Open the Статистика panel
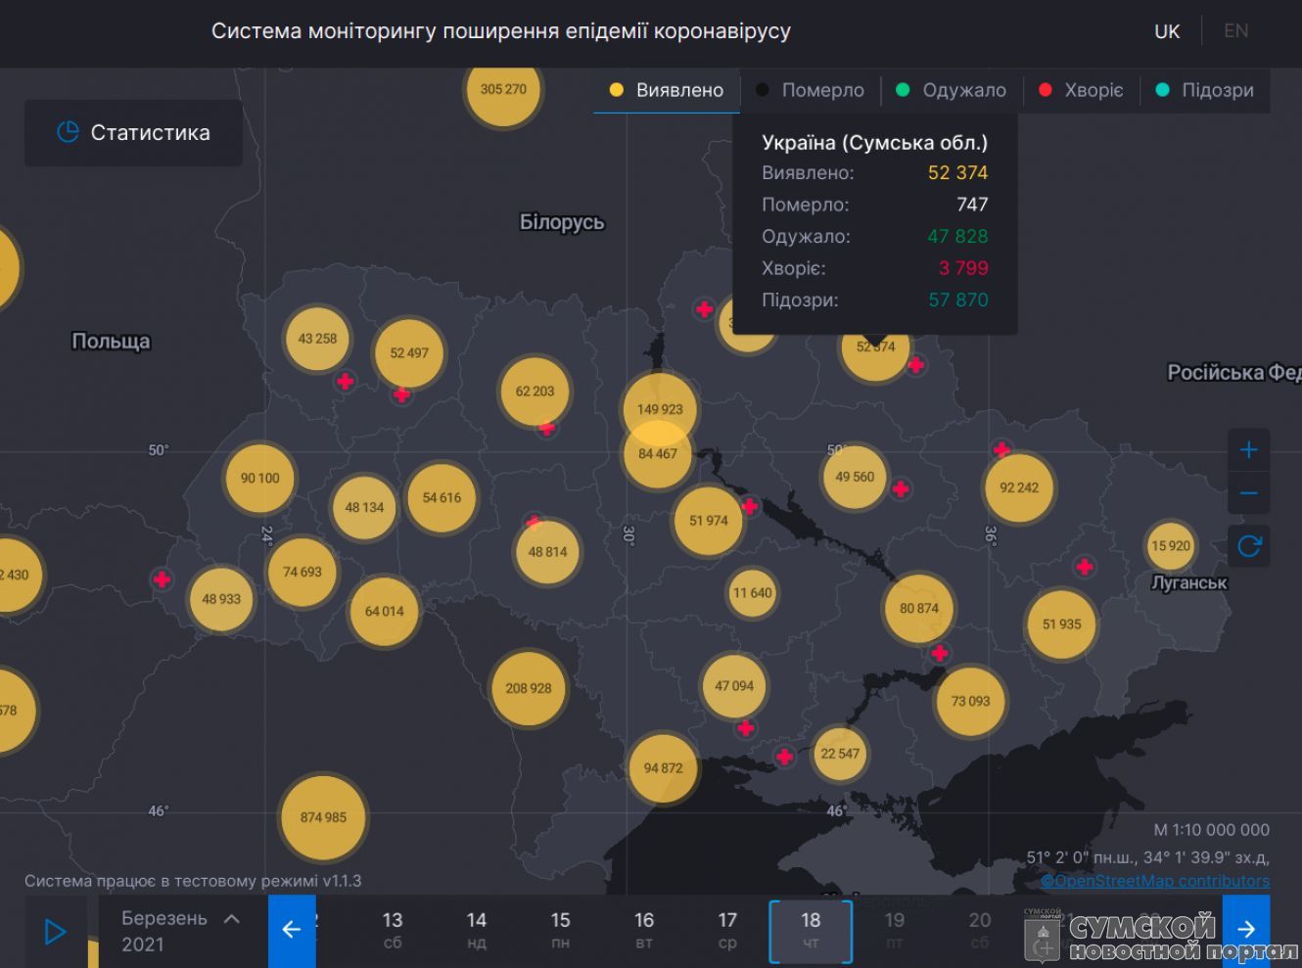Image resolution: width=1302 pixels, height=968 pixels. [x=133, y=133]
